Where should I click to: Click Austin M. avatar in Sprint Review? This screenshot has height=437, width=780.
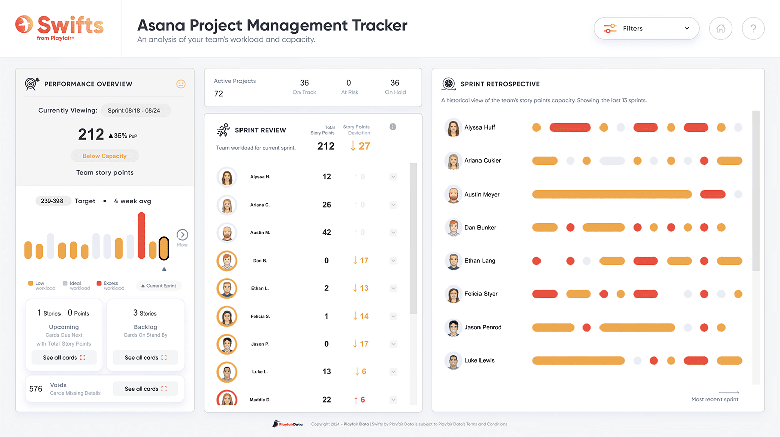(227, 232)
